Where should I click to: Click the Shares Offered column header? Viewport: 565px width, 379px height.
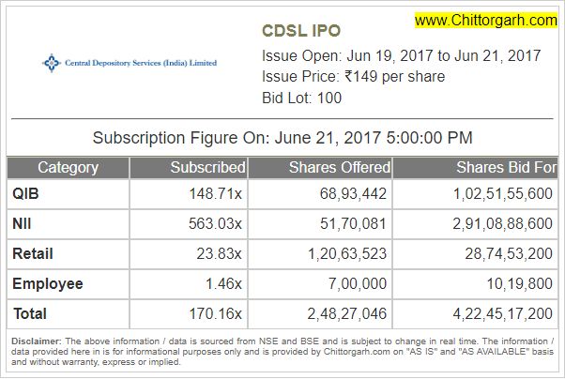339,168
